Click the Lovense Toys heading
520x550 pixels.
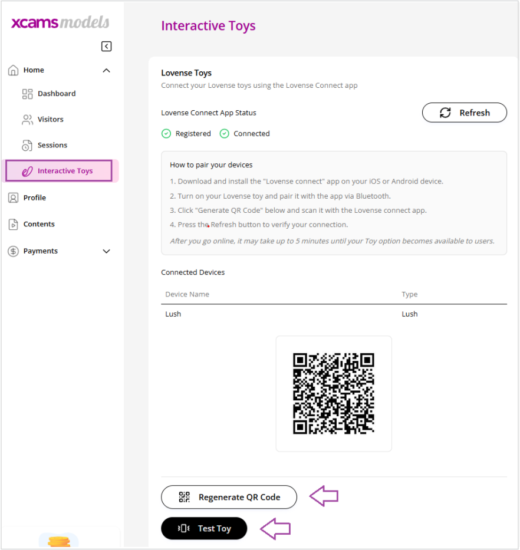coord(186,73)
